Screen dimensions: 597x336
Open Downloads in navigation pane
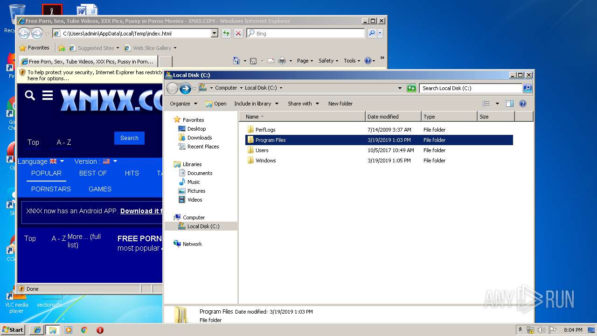(200, 138)
